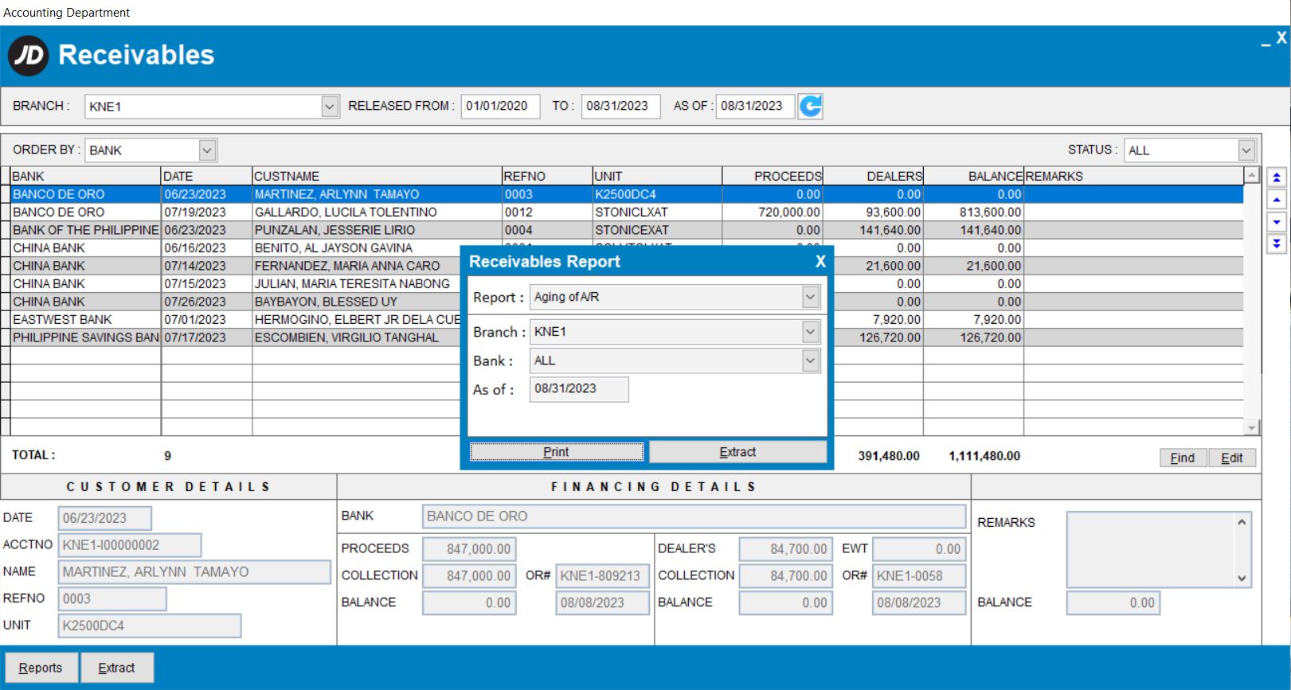
Task: Open the ORDER BY dropdown set to BANK
Action: pyautogui.click(x=207, y=150)
